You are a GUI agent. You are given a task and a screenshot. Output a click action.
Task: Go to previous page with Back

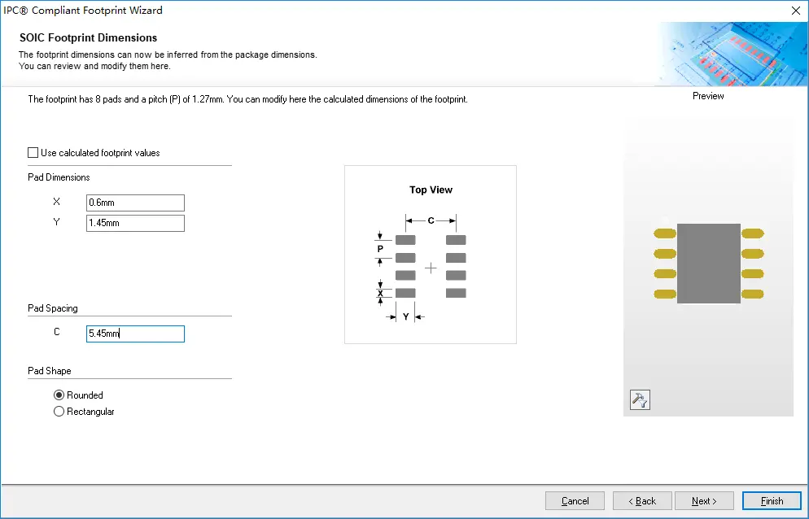(642, 501)
